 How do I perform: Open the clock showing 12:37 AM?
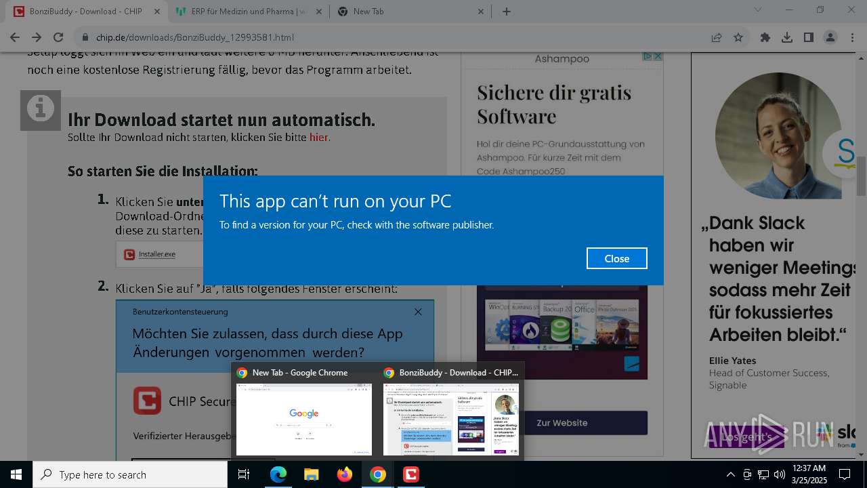808,474
